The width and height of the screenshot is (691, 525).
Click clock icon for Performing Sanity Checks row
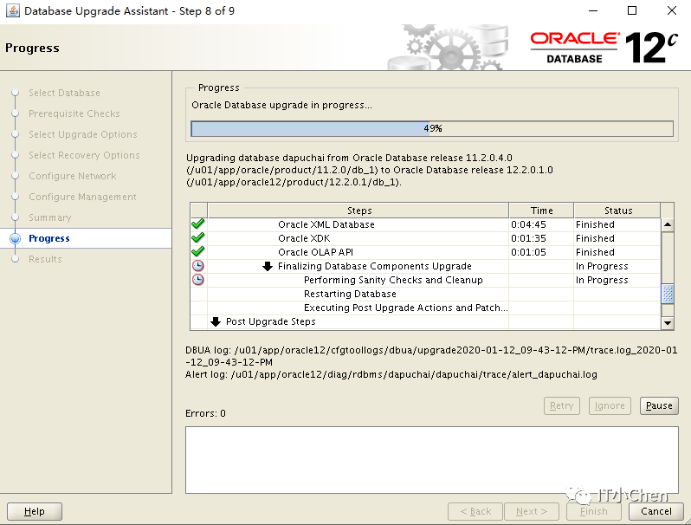click(198, 280)
